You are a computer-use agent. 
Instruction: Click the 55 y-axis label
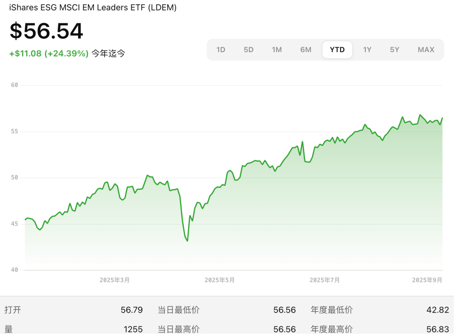tap(14, 132)
